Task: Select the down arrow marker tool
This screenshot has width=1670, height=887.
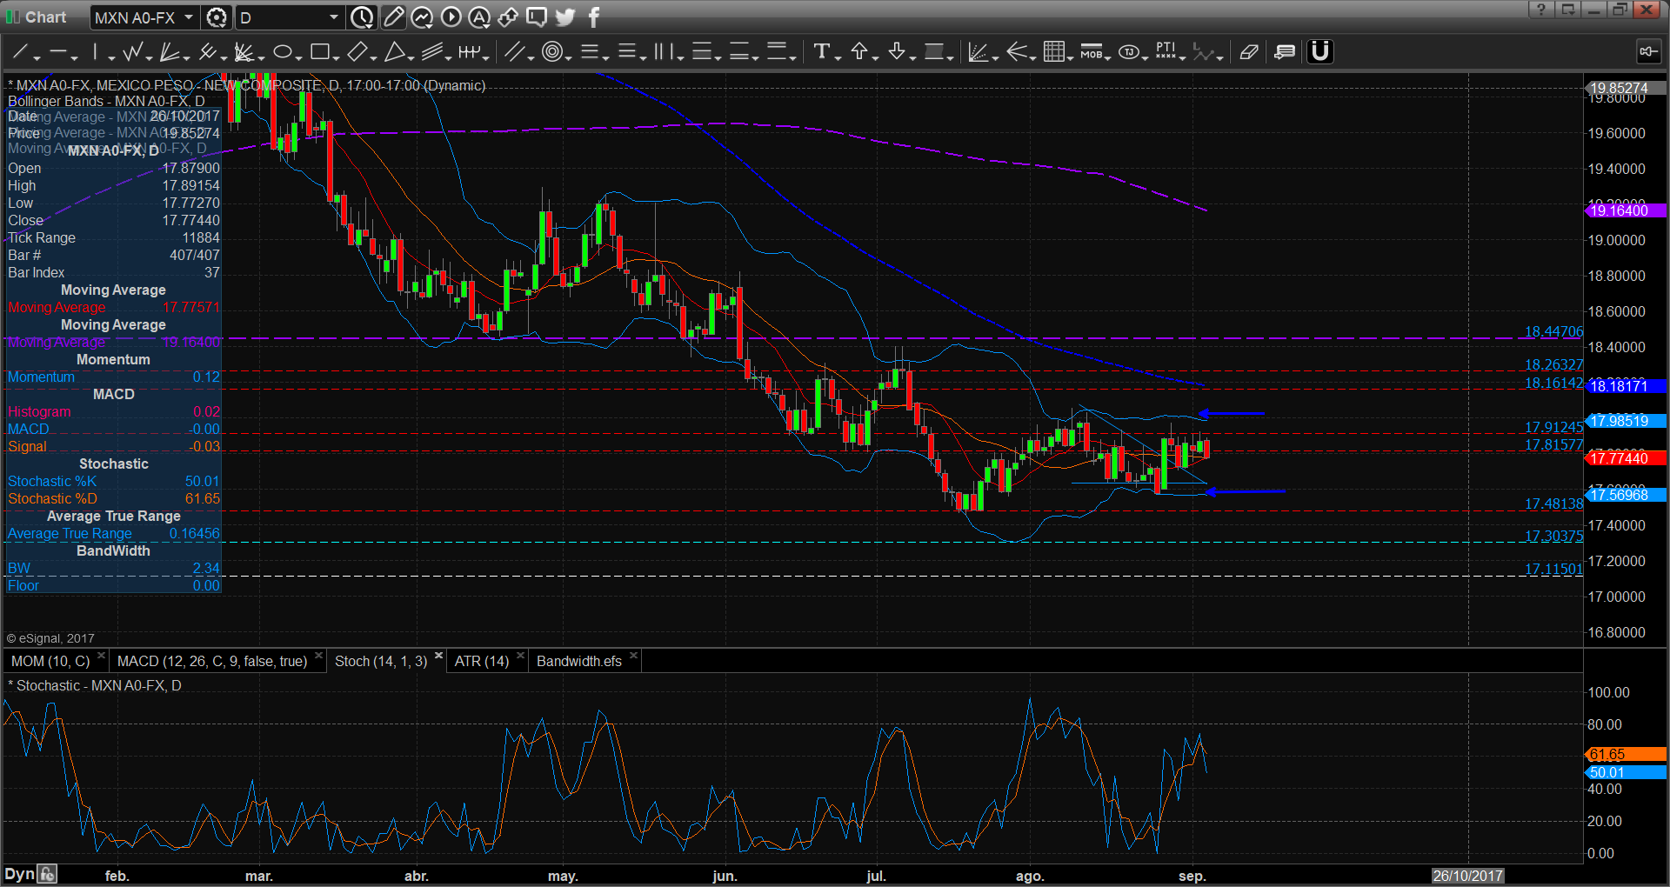Action: pyautogui.click(x=897, y=52)
